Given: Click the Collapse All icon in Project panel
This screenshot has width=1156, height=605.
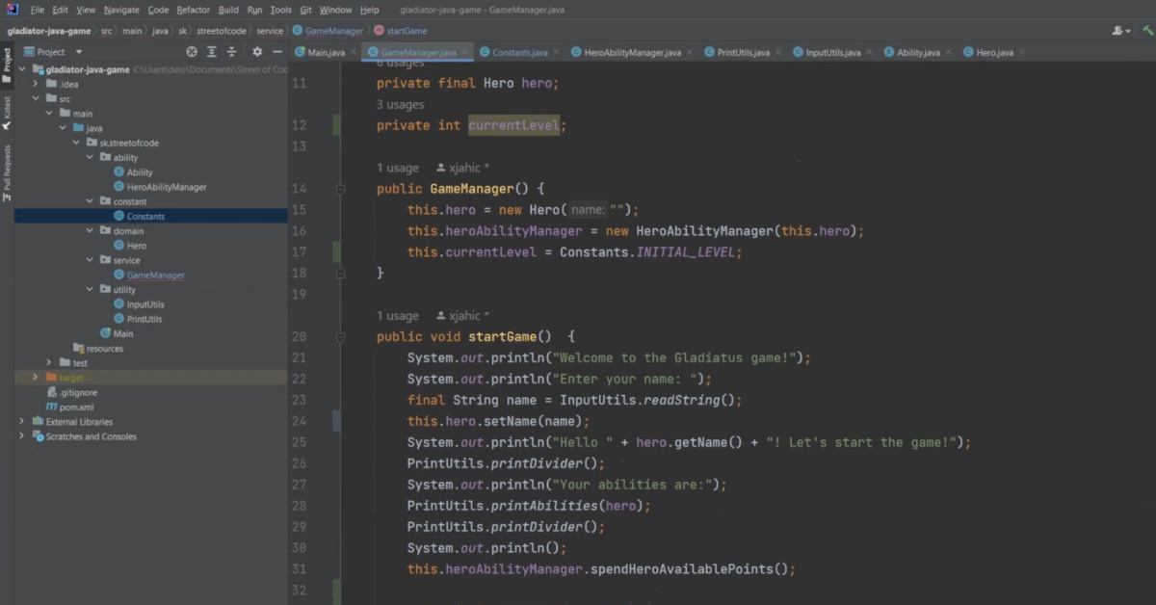Looking at the screenshot, I should (232, 52).
